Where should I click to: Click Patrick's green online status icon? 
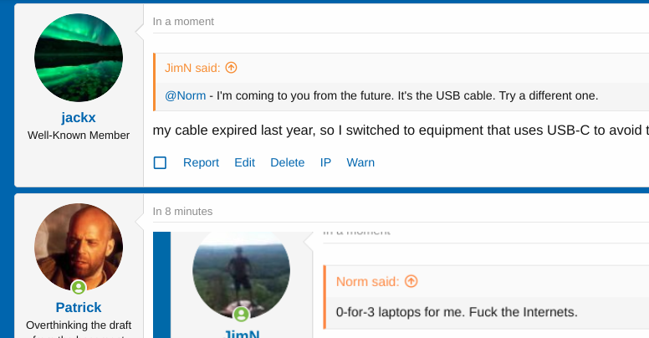click(79, 287)
